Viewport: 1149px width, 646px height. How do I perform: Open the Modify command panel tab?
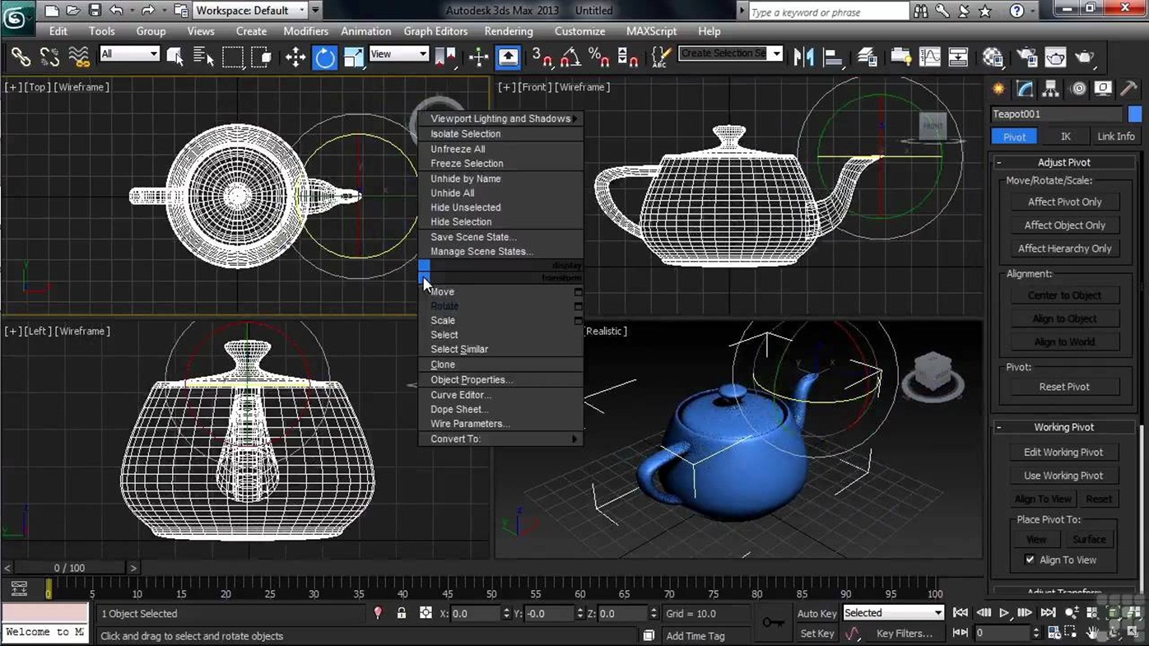click(x=1025, y=89)
